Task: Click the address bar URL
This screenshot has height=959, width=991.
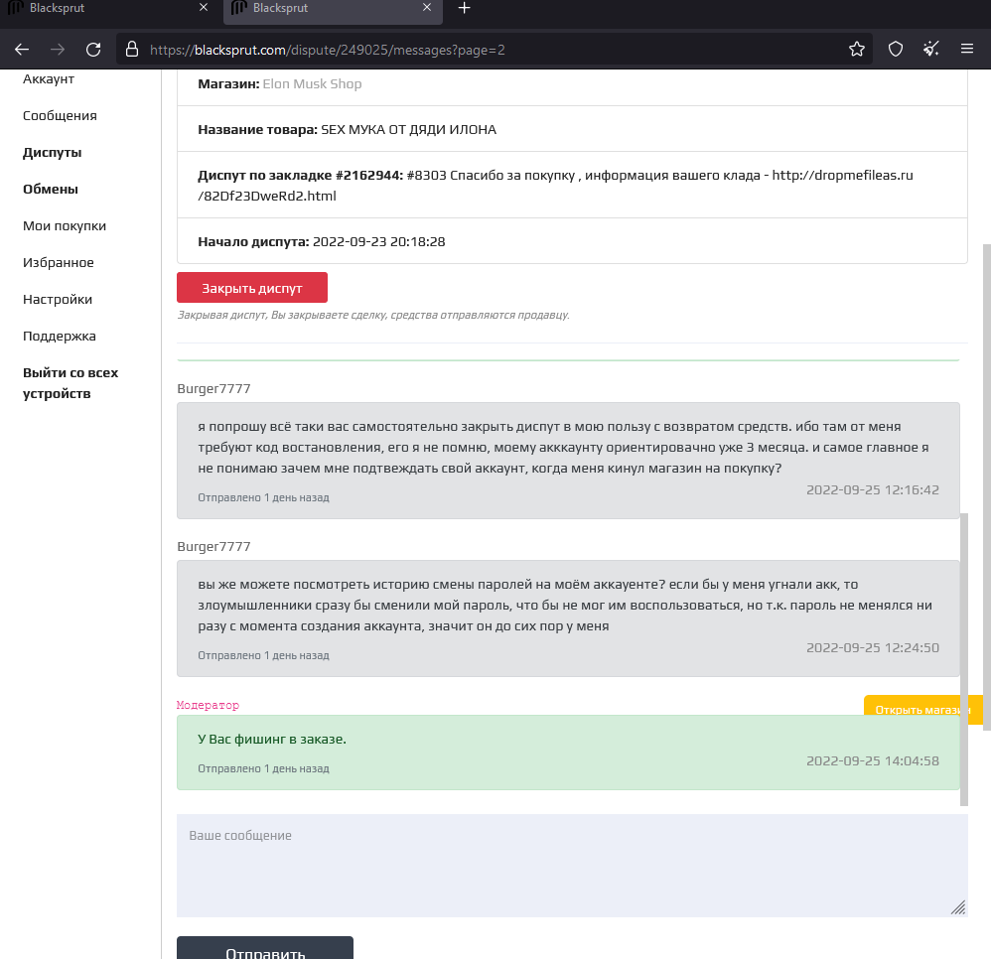Action: tap(328, 50)
